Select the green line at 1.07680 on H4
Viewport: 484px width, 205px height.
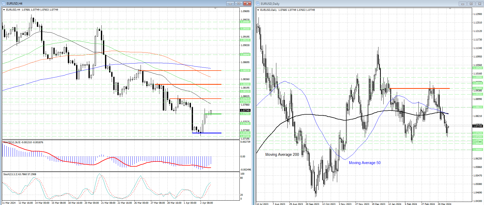pyautogui.click(x=213, y=114)
